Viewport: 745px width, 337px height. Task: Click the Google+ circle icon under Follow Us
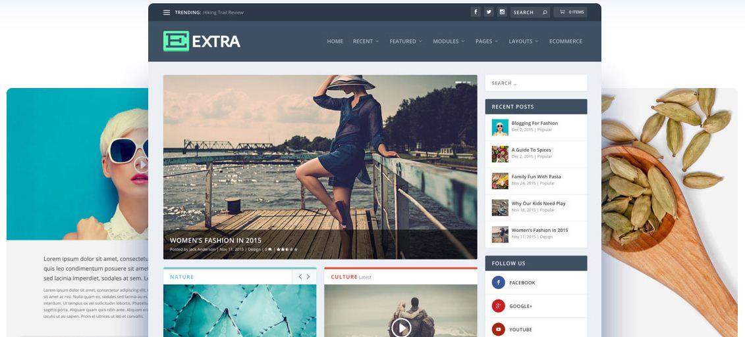[x=498, y=306]
